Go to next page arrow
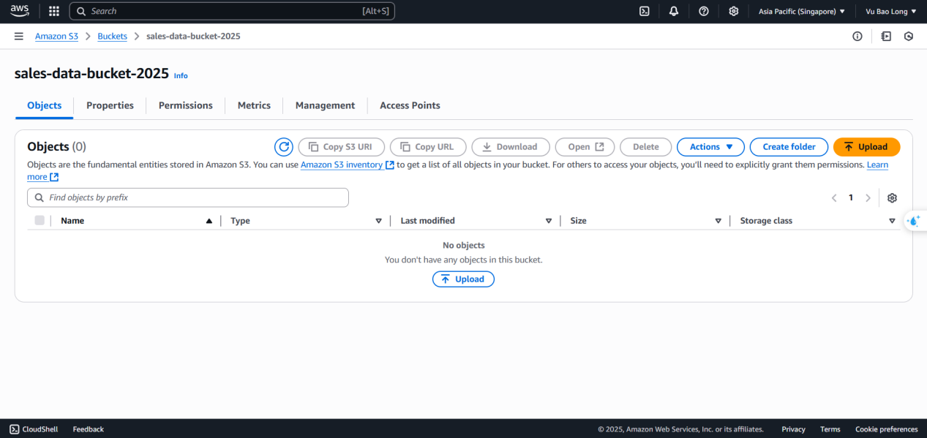927x438 pixels. tap(868, 198)
